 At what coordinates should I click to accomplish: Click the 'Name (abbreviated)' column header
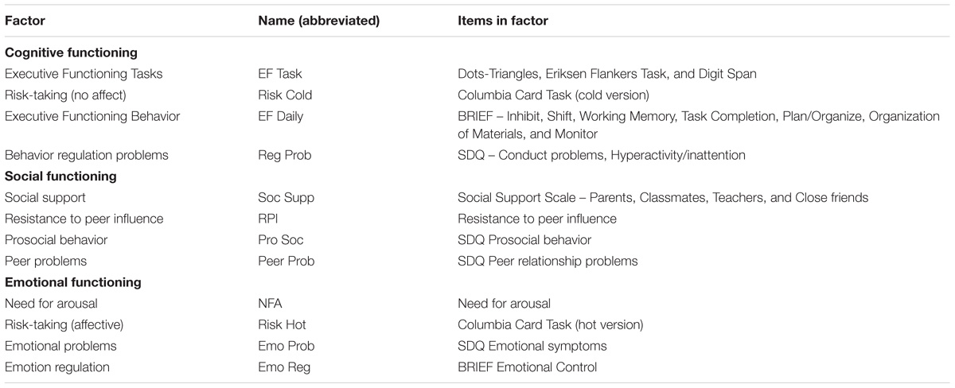(x=319, y=21)
